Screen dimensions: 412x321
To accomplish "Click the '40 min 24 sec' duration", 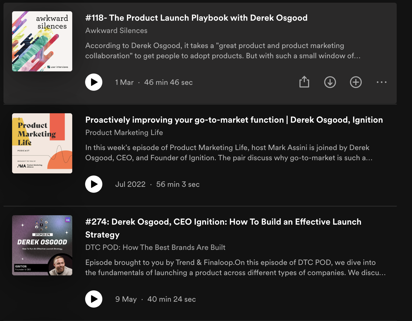I will point(172,299).
